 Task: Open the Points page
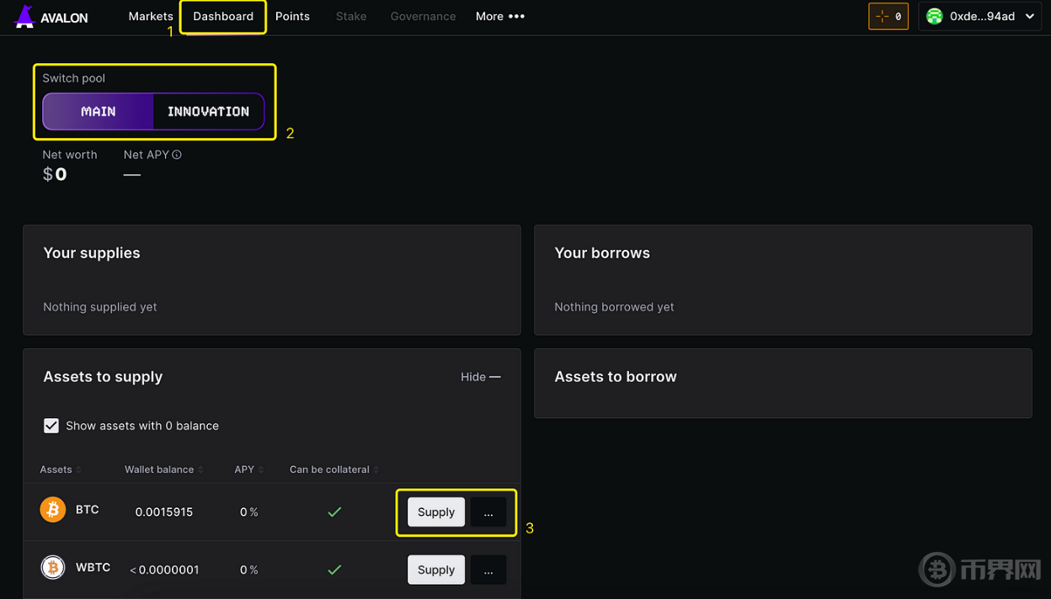pos(292,16)
